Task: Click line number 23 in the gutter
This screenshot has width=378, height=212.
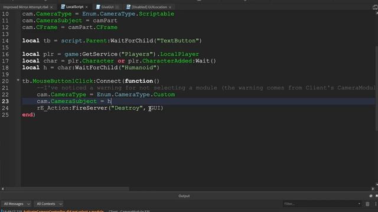Action: [x=5, y=101]
